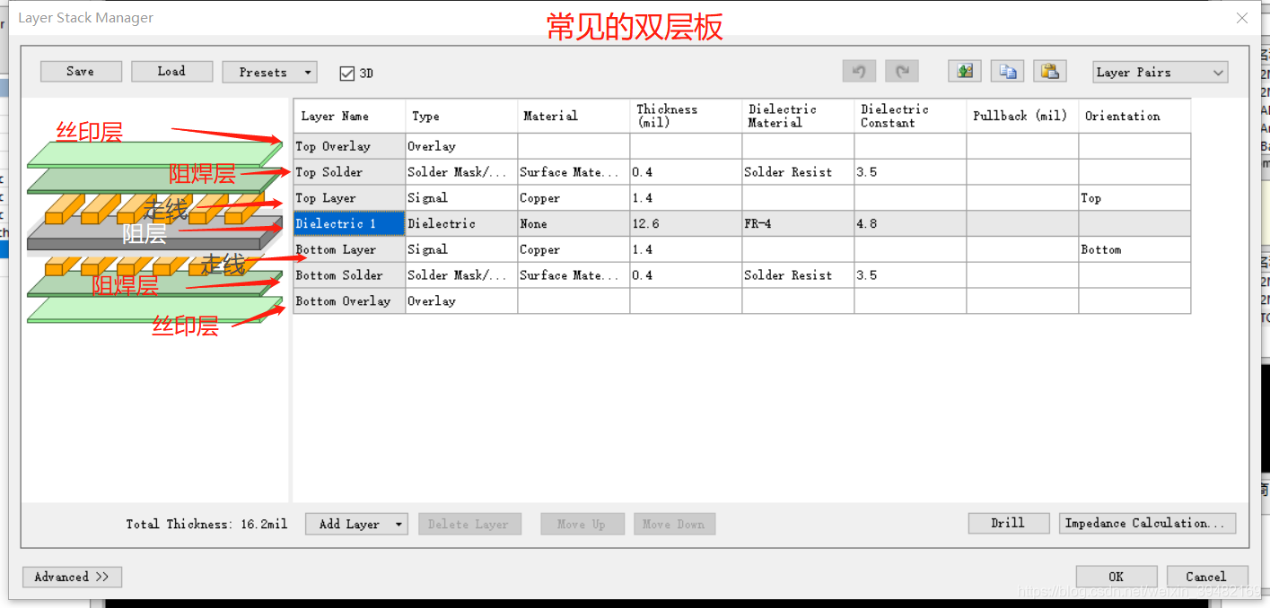
Task: Confirm with the OK button
Action: pos(1116,576)
